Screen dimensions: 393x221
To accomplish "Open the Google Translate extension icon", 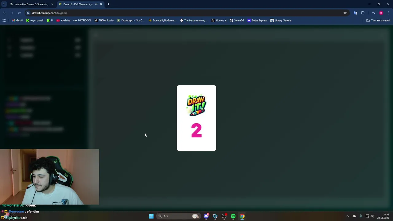I will (355, 13).
